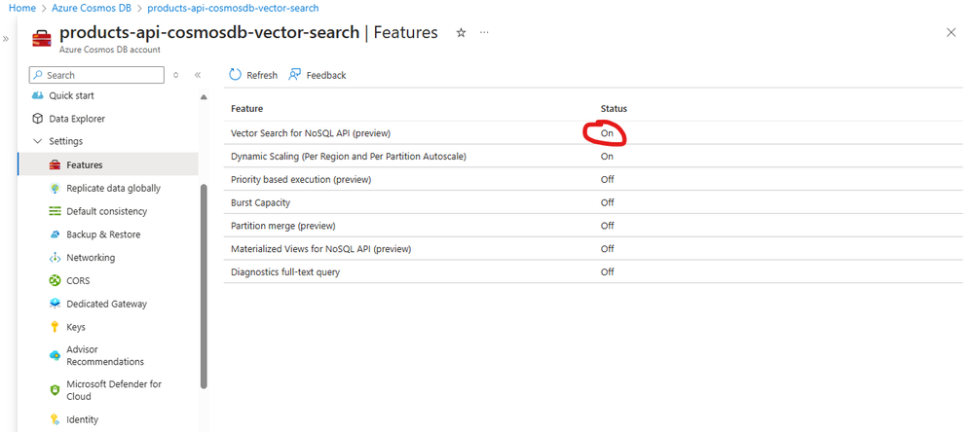Click Vector Search for NoSQL API feature
Screen dimensions: 973x432
click(311, 133)
